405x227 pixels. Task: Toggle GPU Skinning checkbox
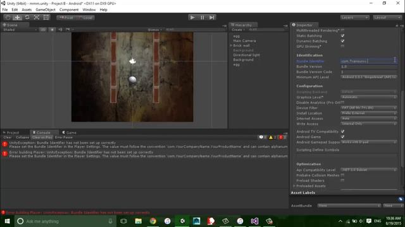click(x=342, y=46)
